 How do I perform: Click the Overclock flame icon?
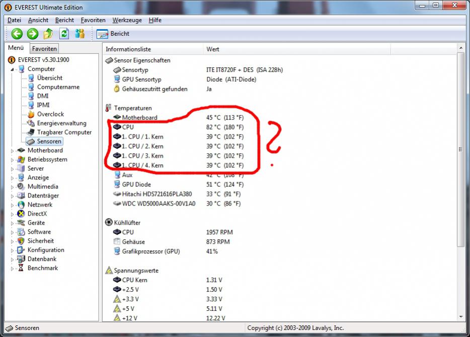pos(31,114)
